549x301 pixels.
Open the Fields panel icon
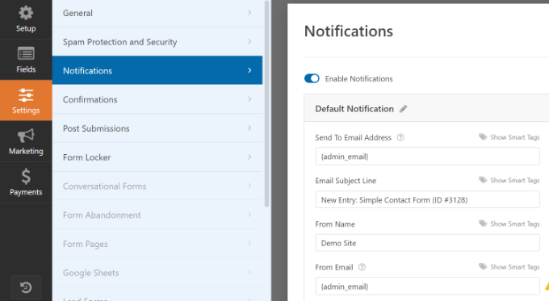pos(26,54)
